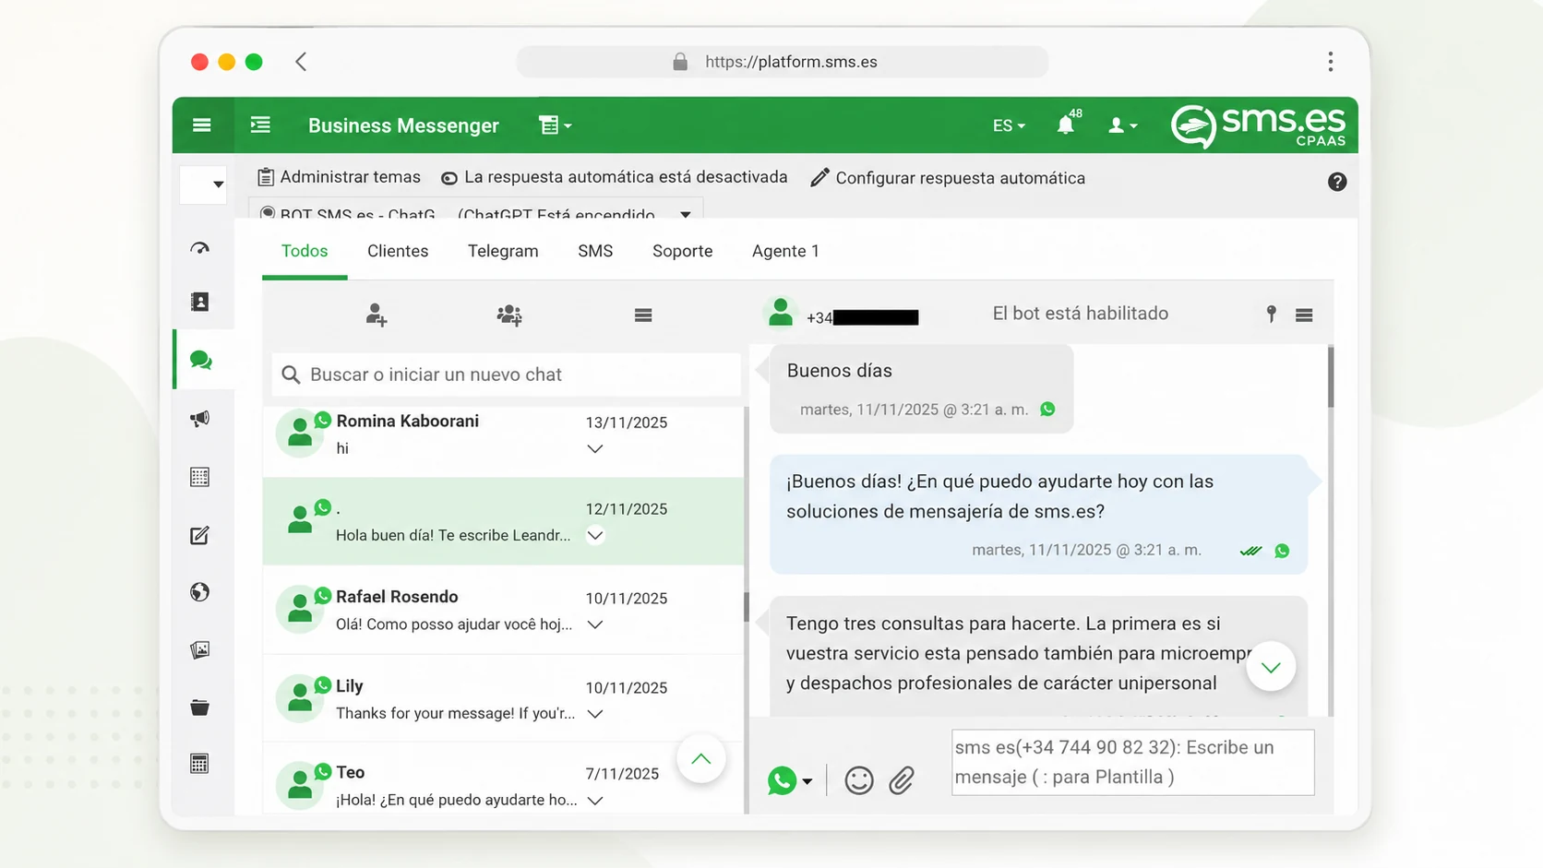Expand Teo chat options chevron
The height and width of the screenshot is (868, 1543).
point(595,801)
